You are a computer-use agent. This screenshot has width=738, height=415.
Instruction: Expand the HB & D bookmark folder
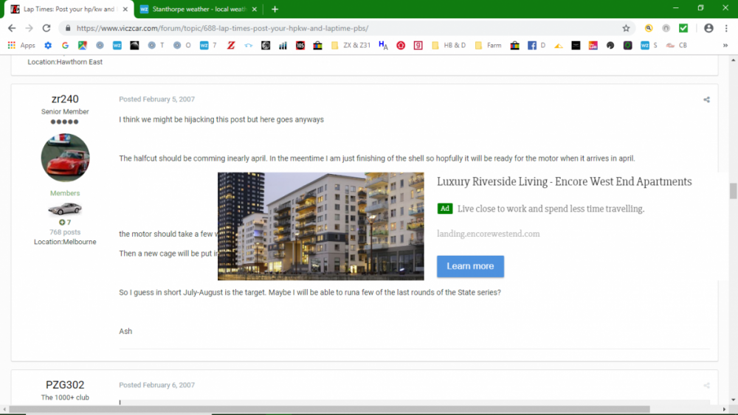point(449,45)
